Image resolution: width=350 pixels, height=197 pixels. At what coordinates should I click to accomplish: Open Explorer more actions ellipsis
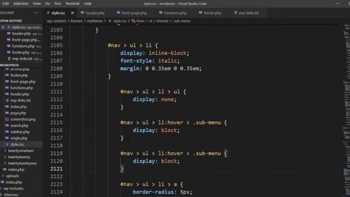pyautogui.click(x=36, y=13)
